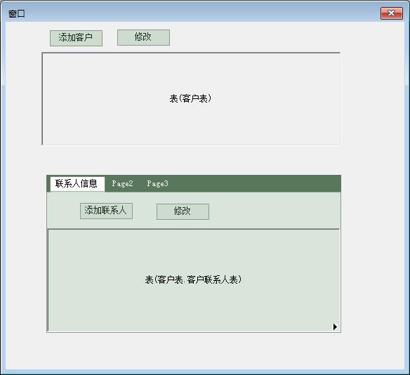The width and height of the screenshot is (410, 375).
Task: Click blank panel area right of lower 修改
Action: click(x=275, y=211)
